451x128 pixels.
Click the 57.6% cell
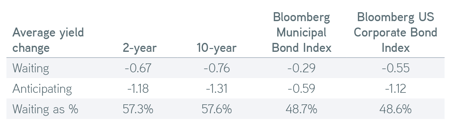[x=216, y=109]
